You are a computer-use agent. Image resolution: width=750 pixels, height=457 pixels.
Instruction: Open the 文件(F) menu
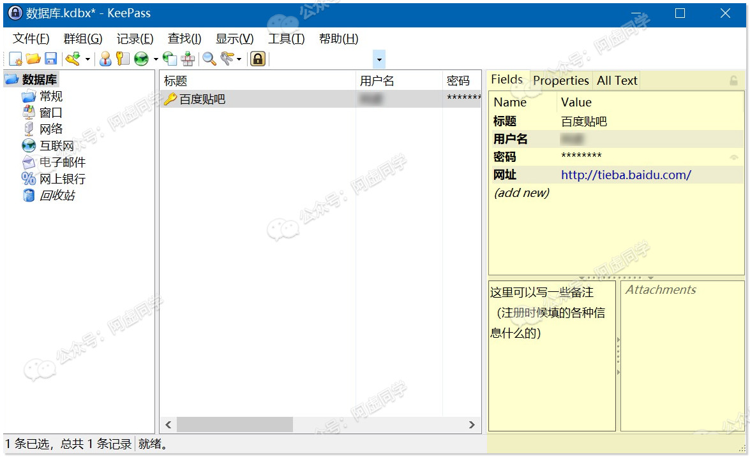point(31,39)
